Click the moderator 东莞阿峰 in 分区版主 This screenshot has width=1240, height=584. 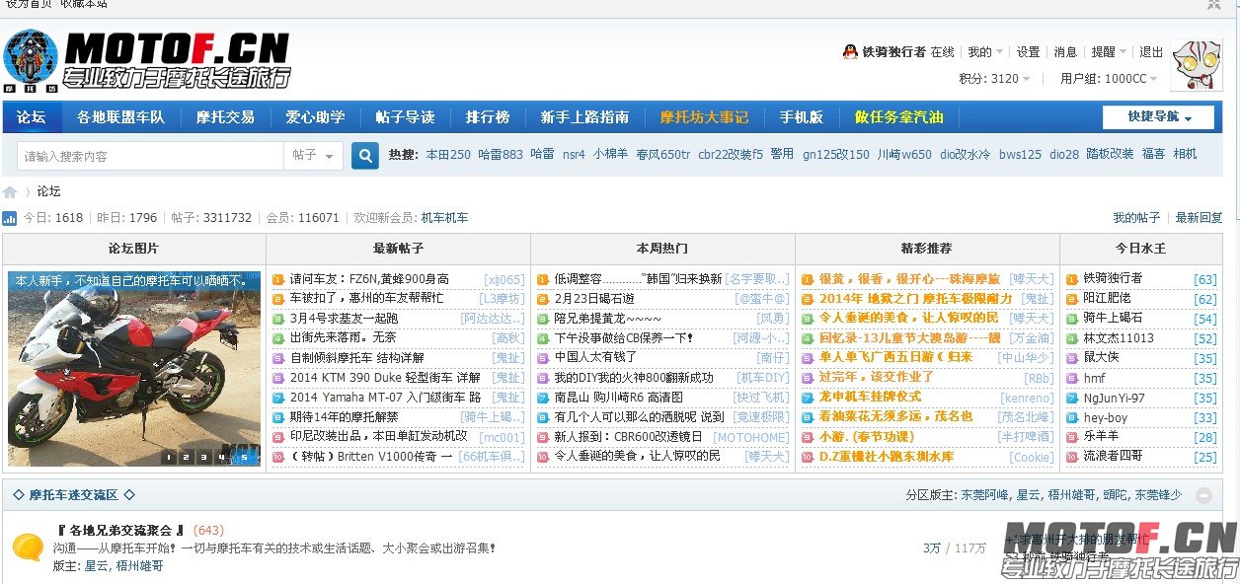point(985,495)
